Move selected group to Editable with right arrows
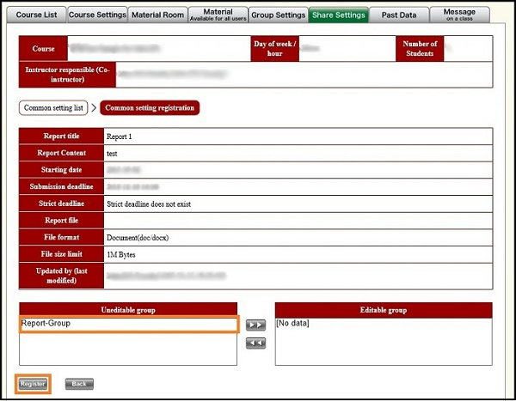This screenshot has height=401, width=516. tap(255, 325)
